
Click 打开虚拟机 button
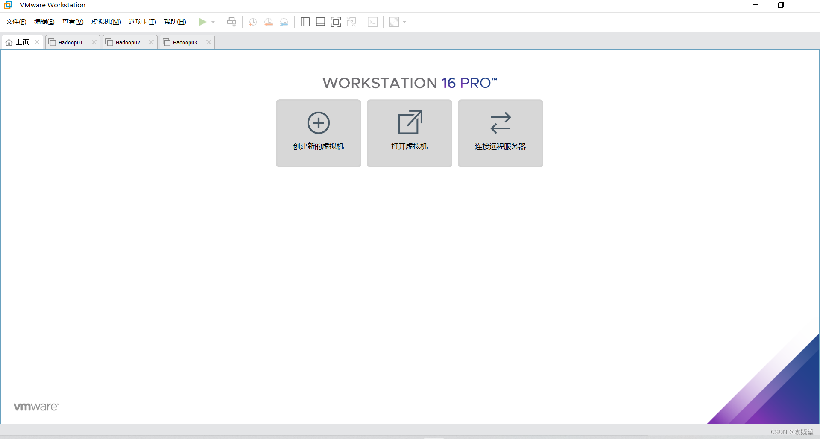pos(410,133)
